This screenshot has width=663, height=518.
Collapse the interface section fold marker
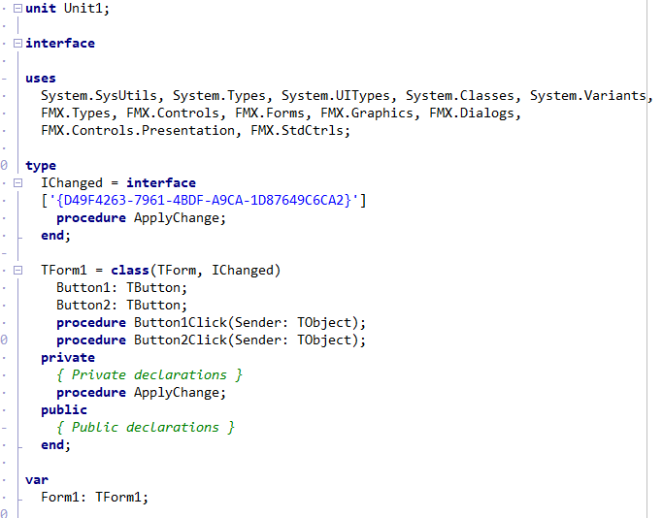[x=17, y=43]
